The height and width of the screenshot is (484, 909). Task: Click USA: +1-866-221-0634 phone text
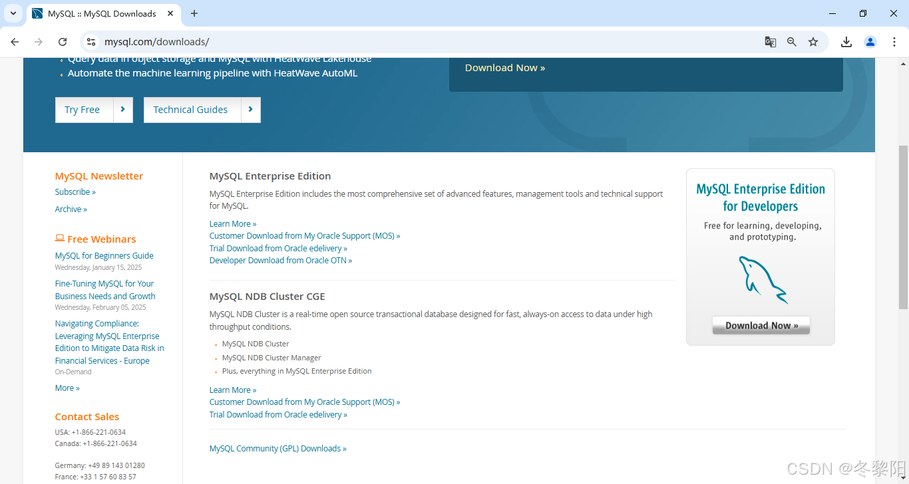point(91,432)
